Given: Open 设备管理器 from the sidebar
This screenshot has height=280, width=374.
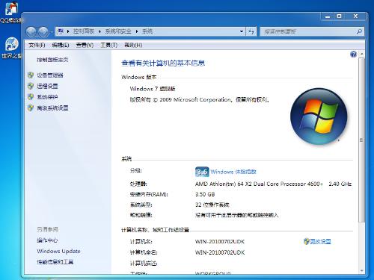Looking at the screenshot, I should click(x=50, y=75).
